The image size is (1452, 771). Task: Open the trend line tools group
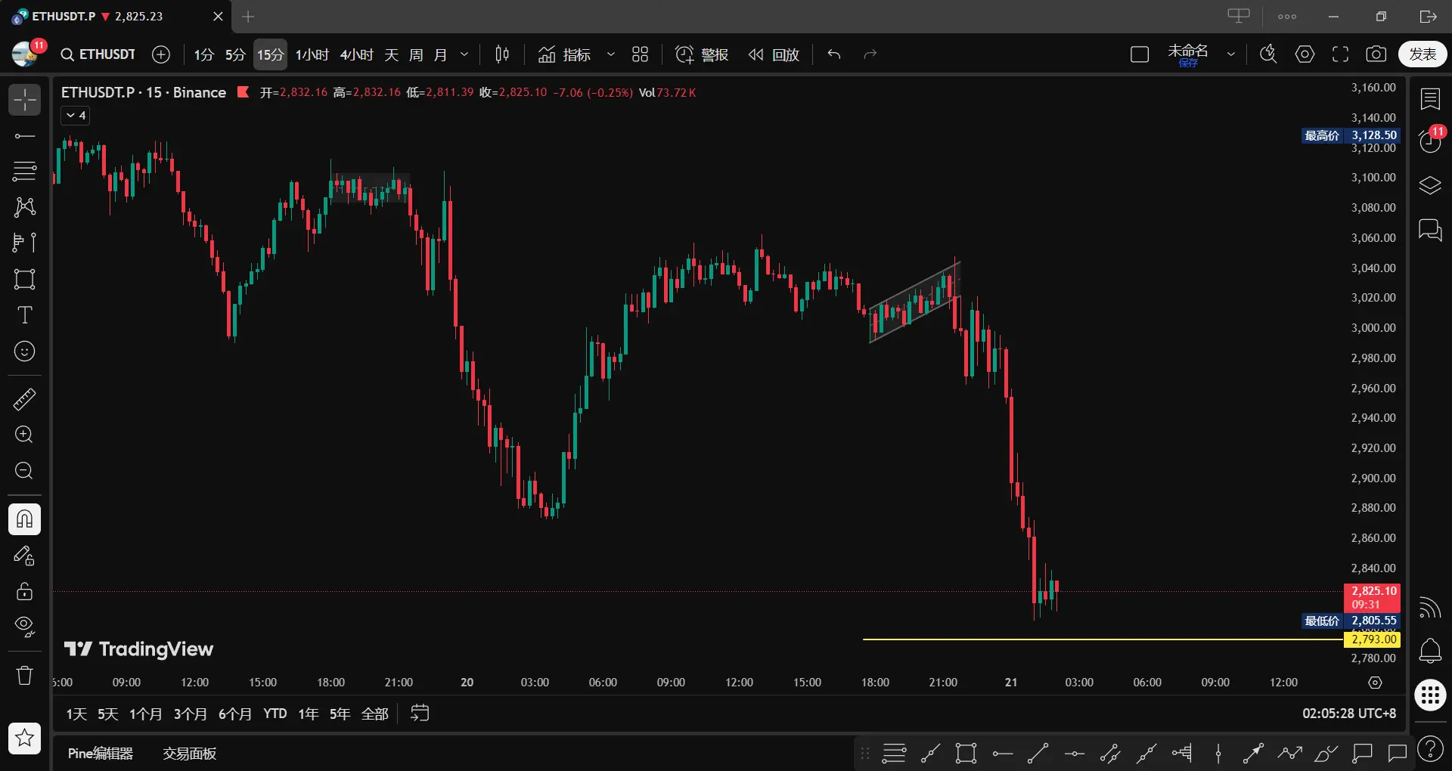(24, 136)
